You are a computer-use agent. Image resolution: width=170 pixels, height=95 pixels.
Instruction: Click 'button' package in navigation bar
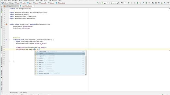click(51, 3)
